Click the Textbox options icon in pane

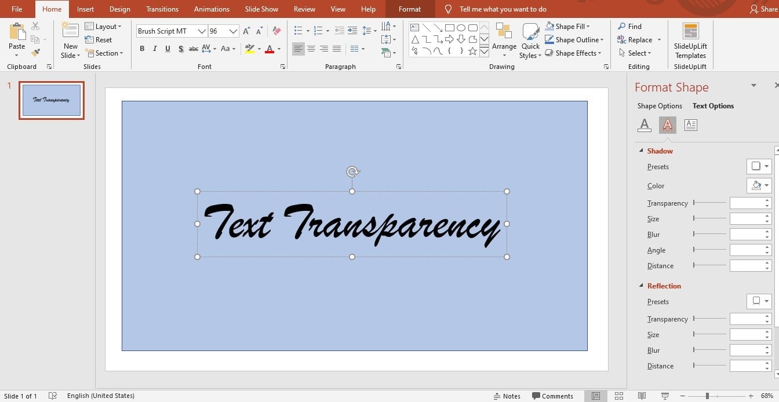(690, 125)
